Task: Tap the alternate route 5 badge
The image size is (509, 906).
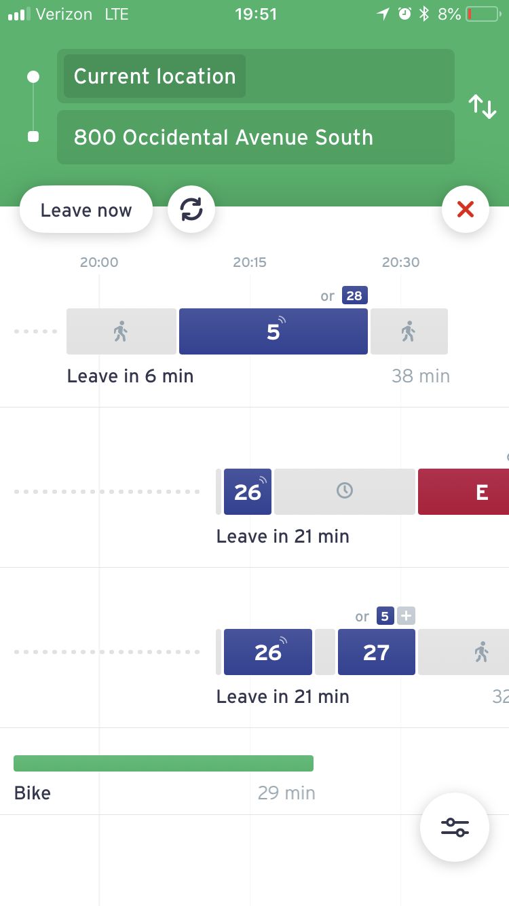Action: click(x=385, y=616)
